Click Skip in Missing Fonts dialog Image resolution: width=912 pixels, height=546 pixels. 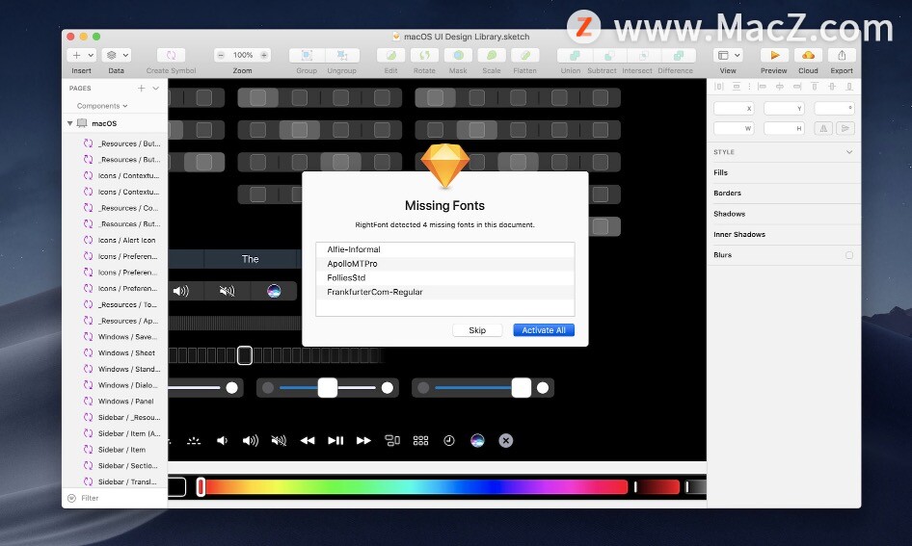pos(477,330)
